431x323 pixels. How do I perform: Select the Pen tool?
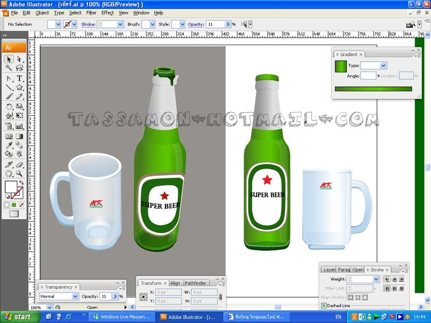coord(9,79)
